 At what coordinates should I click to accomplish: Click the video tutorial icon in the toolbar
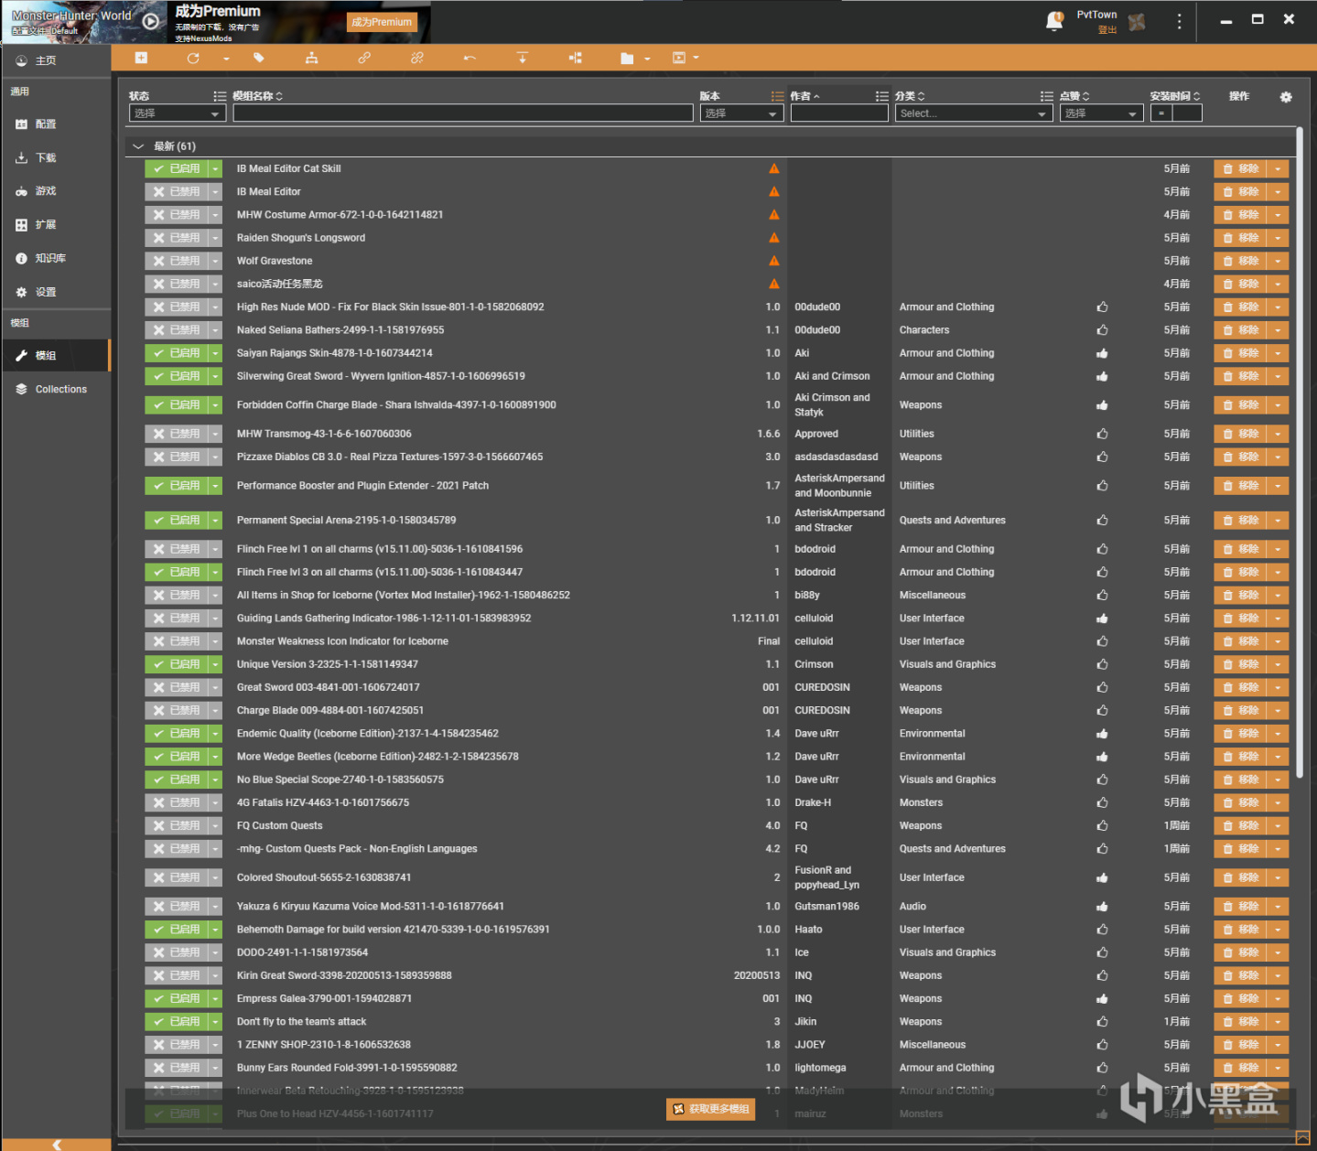[x=679, y=58]
